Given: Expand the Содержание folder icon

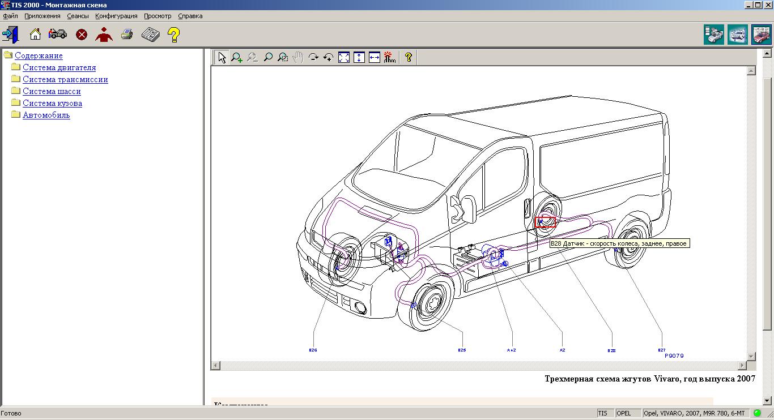Looking at the screenshot, I should [8, 55].
